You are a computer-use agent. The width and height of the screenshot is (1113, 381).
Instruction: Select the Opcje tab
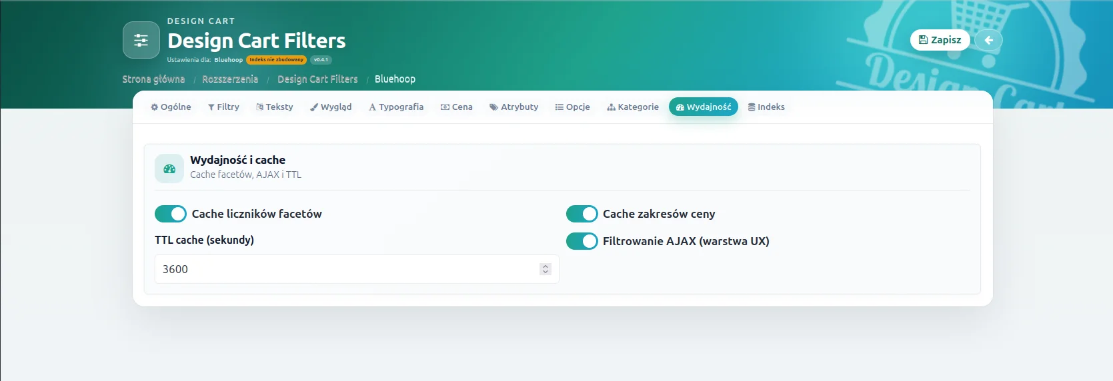573,107
